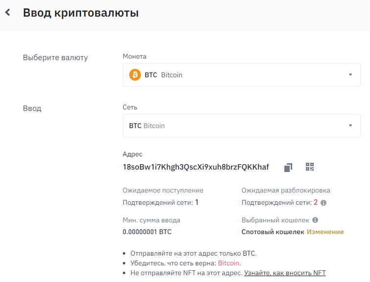Click the orange Bitcoin coin logo

pyautogui.click(x=135, y=75)
